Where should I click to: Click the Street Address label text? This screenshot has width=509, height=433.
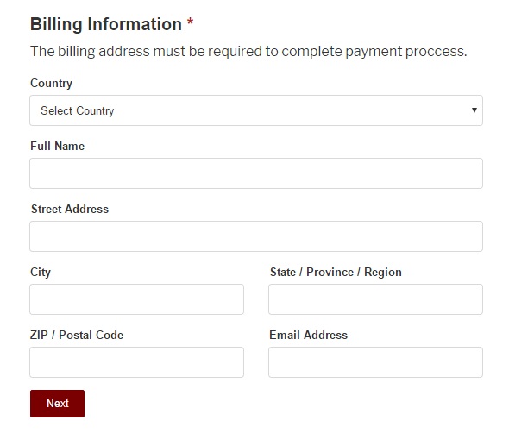point(70,209)
